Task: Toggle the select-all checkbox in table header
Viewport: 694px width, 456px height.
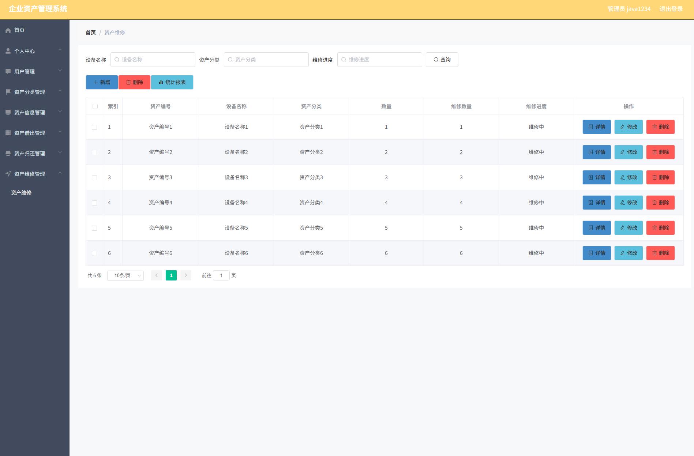Action: pyautogui.click(x=95, y=106)
